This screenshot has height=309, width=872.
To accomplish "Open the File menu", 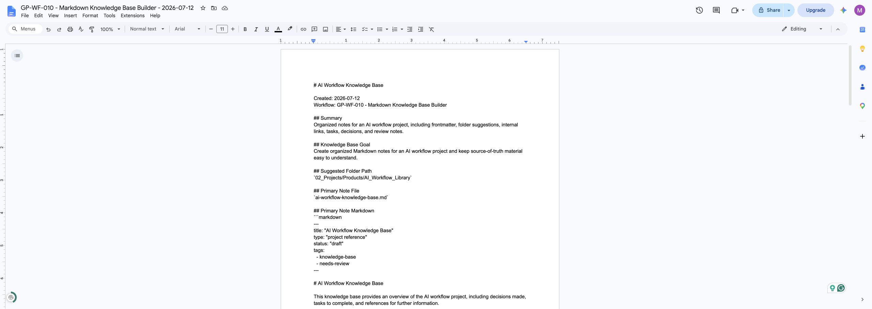I will [x=25, y=16].
